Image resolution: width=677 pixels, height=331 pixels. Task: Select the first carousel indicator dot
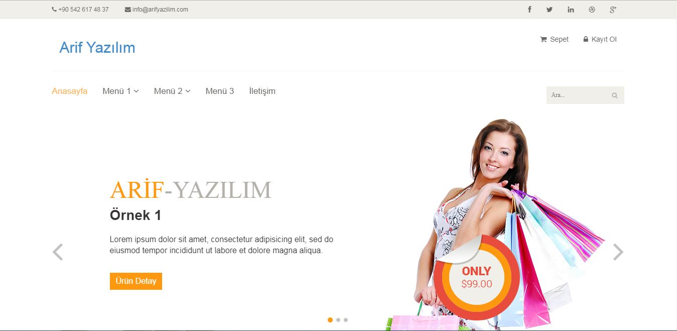click(x=330, y=320)
